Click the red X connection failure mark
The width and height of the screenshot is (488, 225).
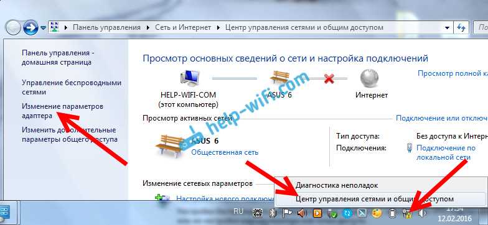(x=329, y=80)
